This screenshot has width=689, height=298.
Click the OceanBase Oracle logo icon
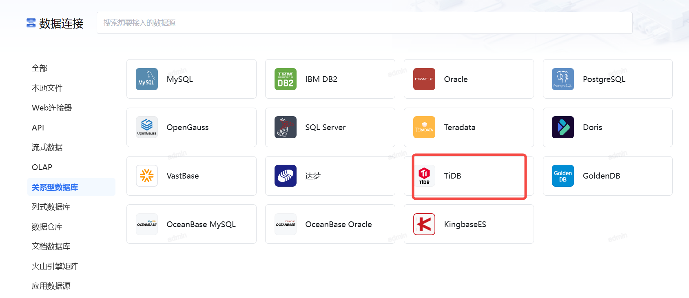coord(286,224)
